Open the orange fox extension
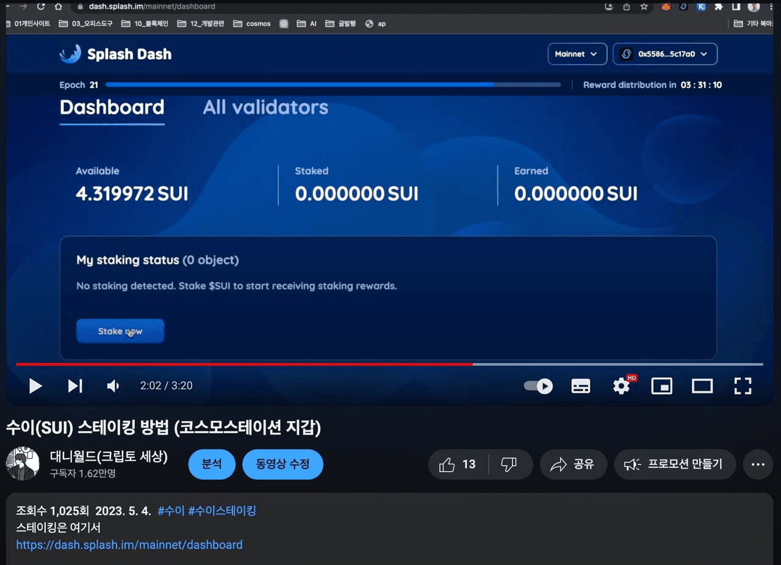 (666, 7)
